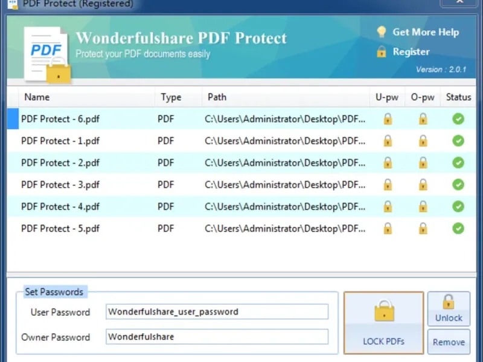
Task: Click the status checkmark for PDF Protect - 1.pdf
Action: (x=458, y=141)
